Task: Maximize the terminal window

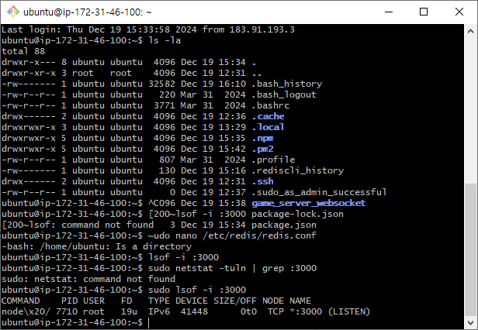Action: [x=424, y=12]
